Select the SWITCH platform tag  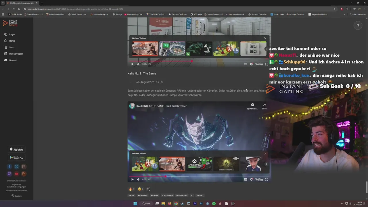(x=131, y=195)
